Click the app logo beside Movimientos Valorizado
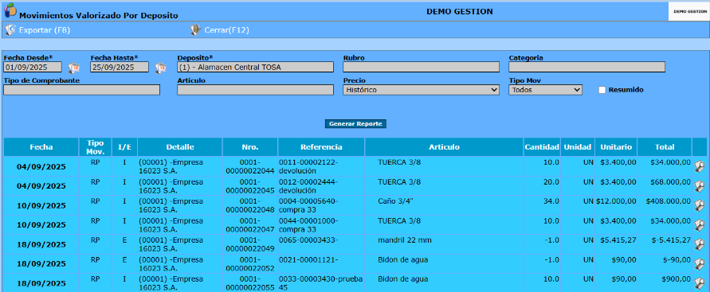710x292 pixels. point(10,10)
